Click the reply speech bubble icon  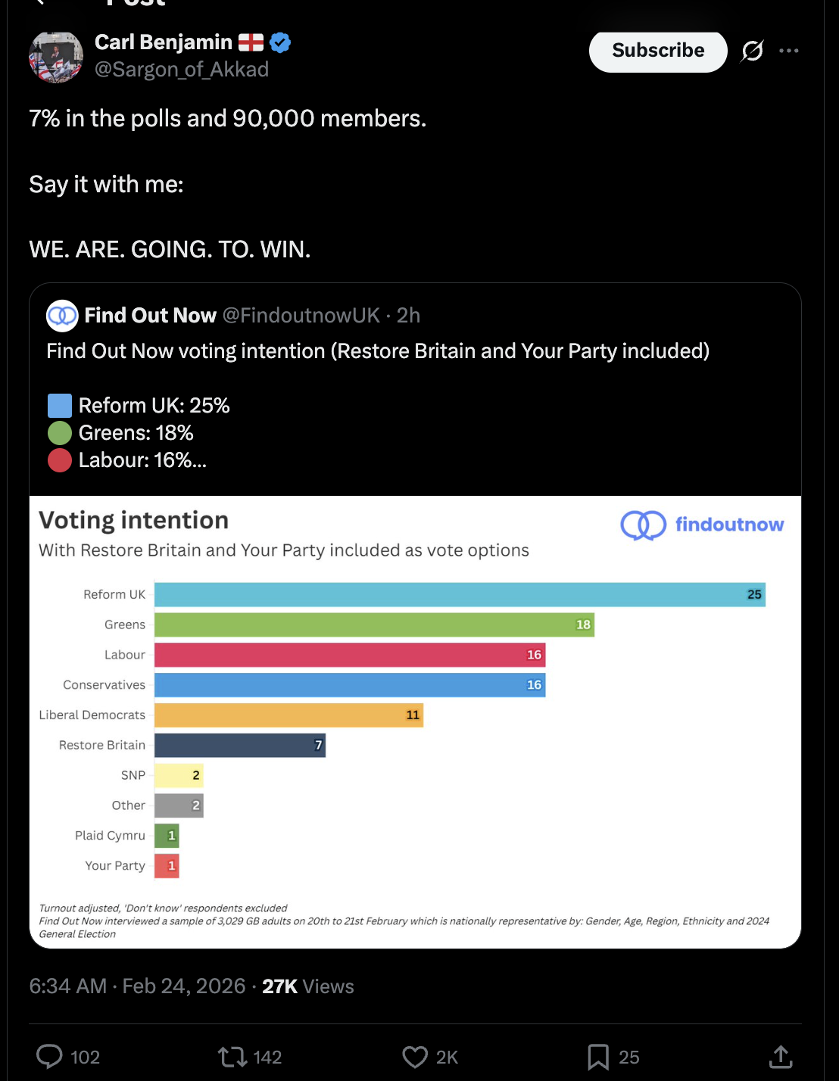[50, 1056]
